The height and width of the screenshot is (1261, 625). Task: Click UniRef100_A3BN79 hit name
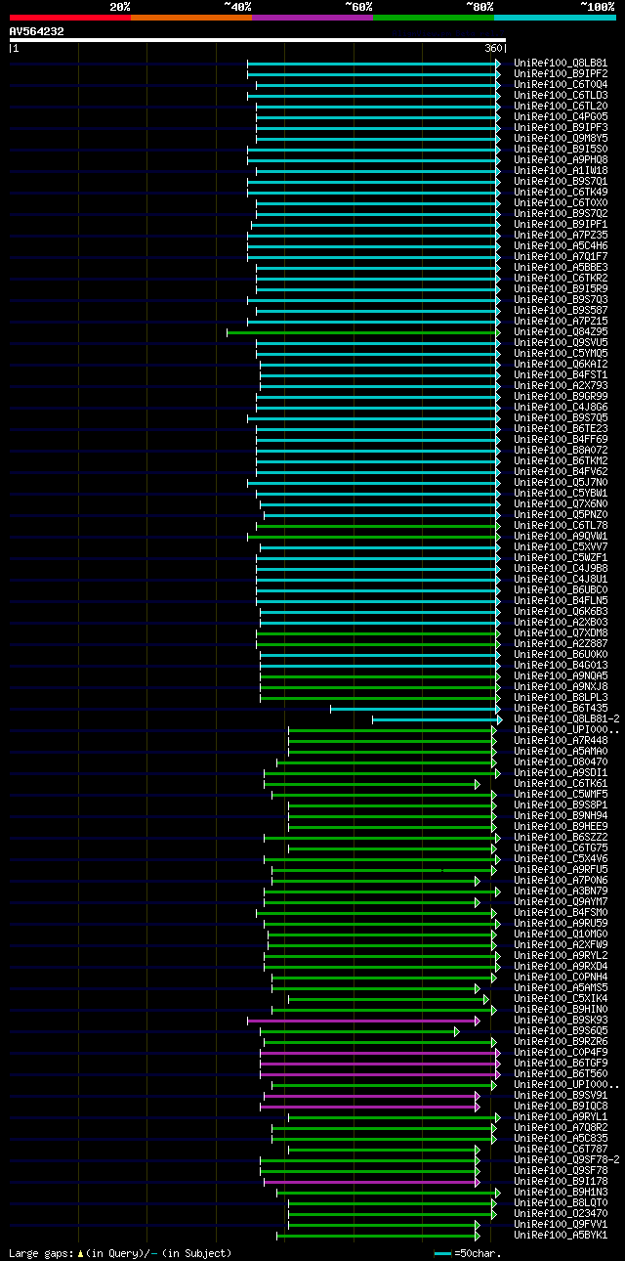pyautogui.click(x=561, y=891)
